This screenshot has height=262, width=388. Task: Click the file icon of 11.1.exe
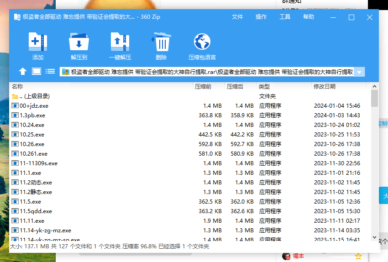point(15,173)
